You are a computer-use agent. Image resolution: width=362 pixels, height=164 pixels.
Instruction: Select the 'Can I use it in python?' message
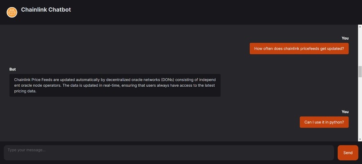click(x=324, y=122)
